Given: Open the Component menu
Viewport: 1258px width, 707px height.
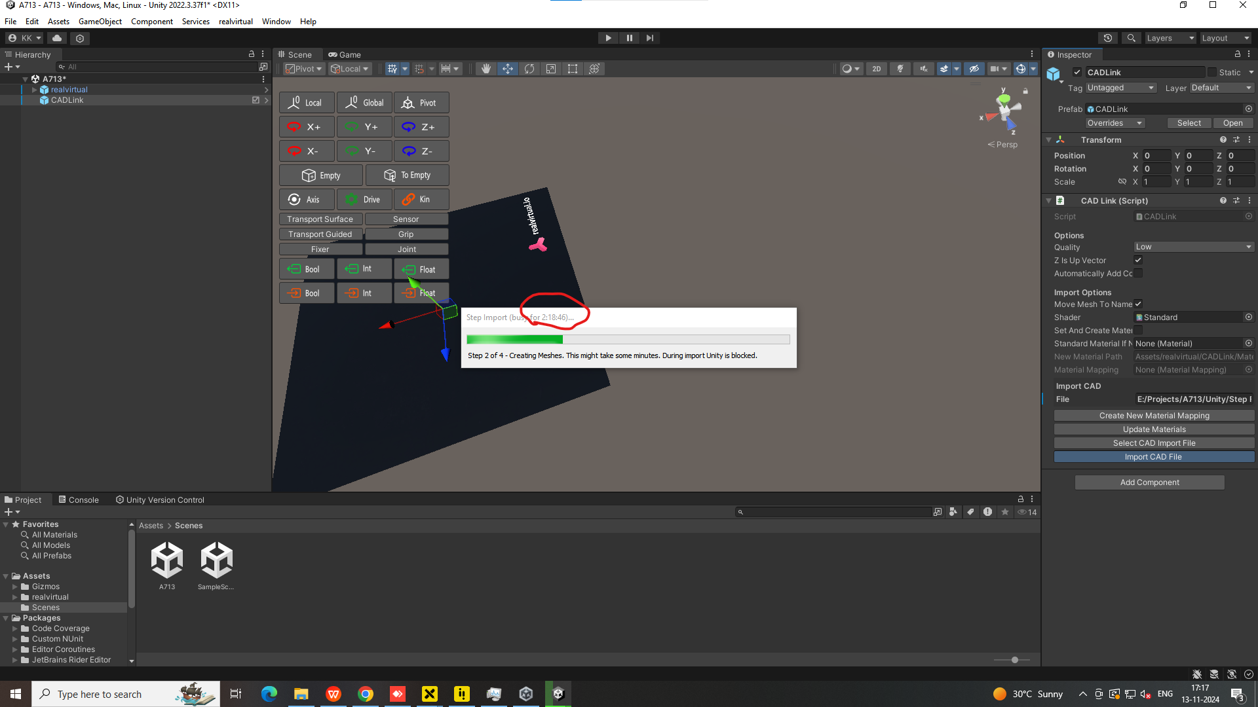Looking at the screenshot, I should click(x=152, y=22).
